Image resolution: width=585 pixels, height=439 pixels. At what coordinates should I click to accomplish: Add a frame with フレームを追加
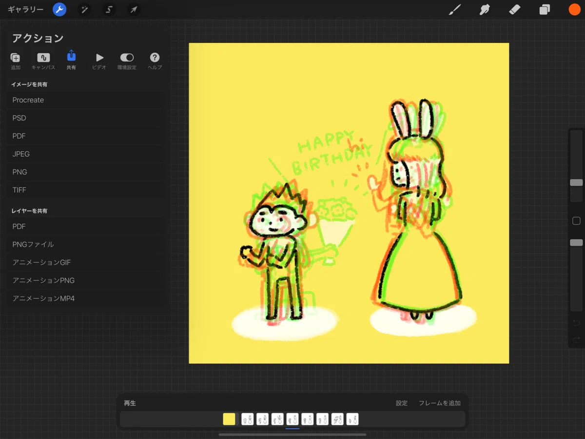pyautogui.click(x=440, y=403)
